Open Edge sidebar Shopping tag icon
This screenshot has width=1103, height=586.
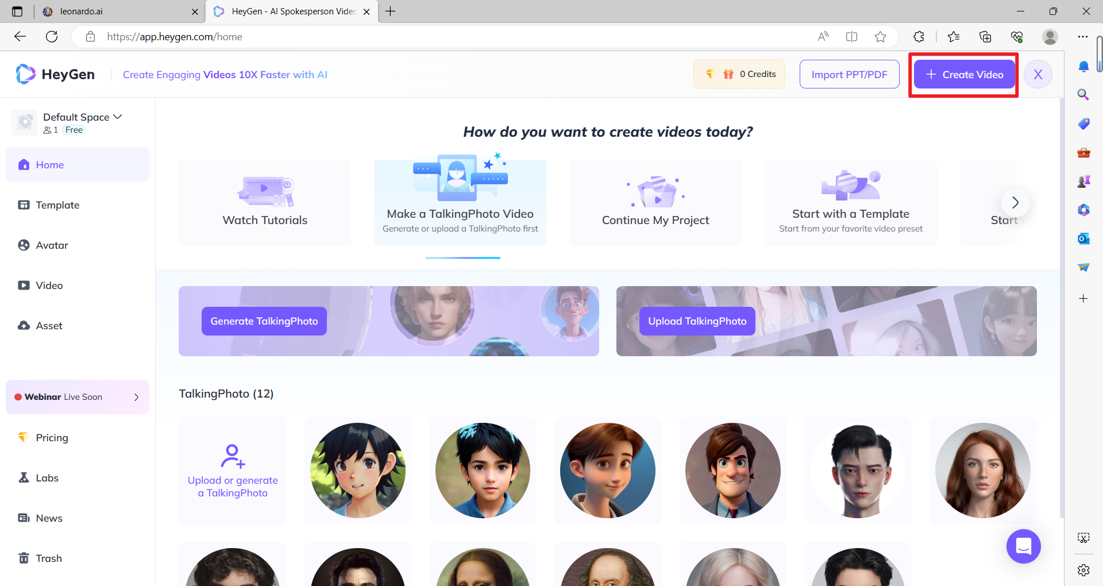coord(1083,124)
